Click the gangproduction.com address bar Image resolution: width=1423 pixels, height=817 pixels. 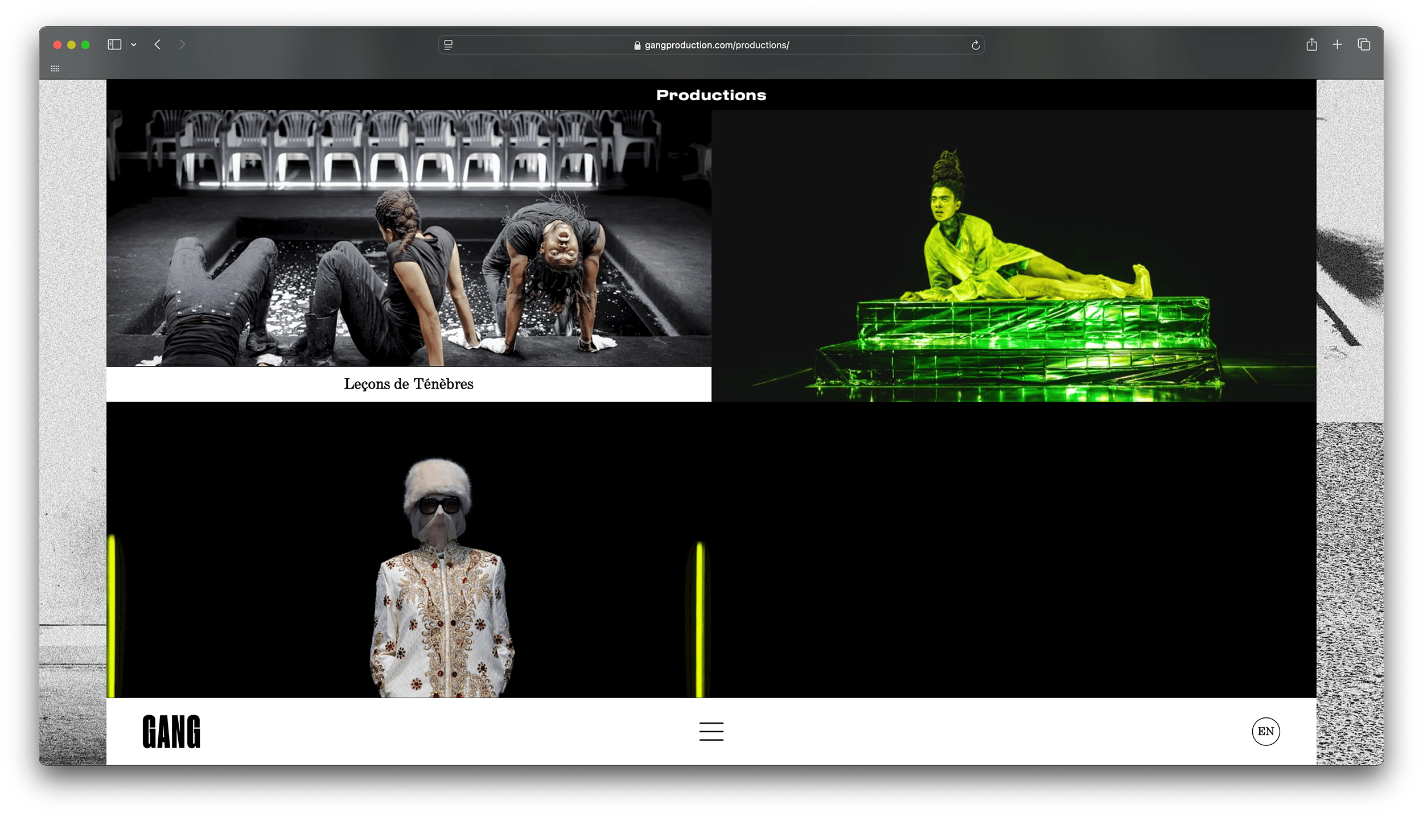[x=716, y=45]
